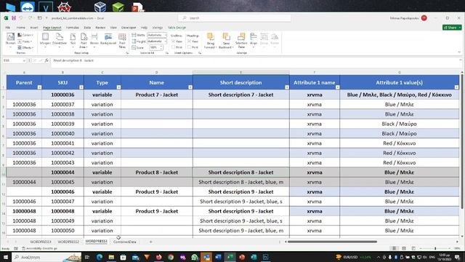Click the Print Titles icon

click(122, 41)
